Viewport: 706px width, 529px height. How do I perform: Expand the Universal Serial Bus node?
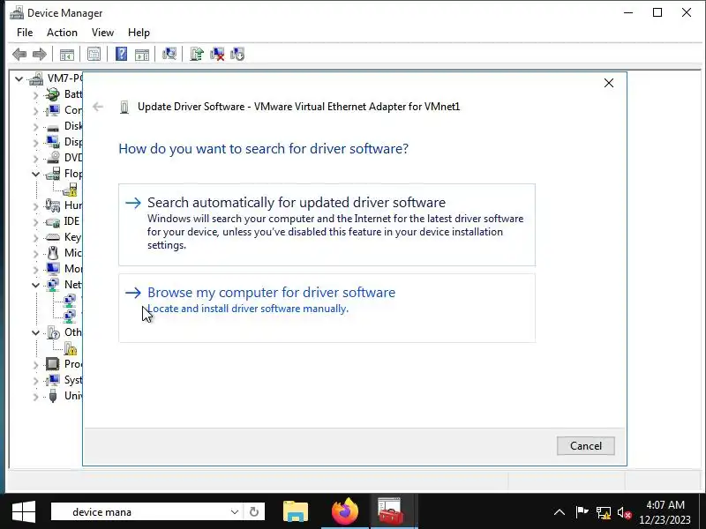pos(35,396)
